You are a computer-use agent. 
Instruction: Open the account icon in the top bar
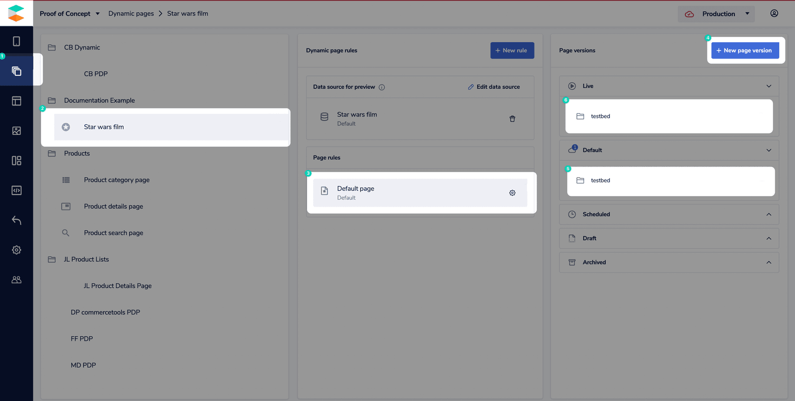[774, 13]
